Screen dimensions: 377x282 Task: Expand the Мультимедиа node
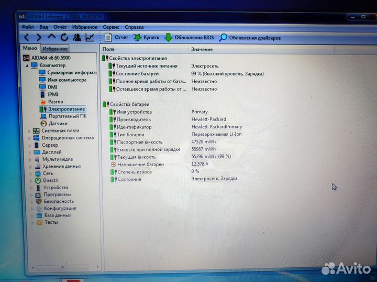point(30,160)
